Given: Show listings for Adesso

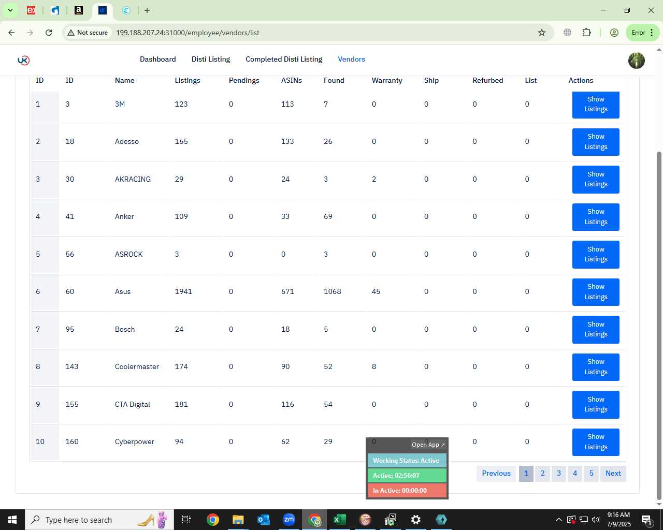Looking at the screenshot, I should (x=596, y=142).
